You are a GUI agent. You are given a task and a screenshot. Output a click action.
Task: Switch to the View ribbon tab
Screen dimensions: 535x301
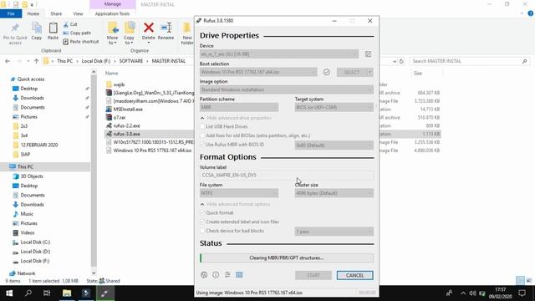tap(78, 13)
